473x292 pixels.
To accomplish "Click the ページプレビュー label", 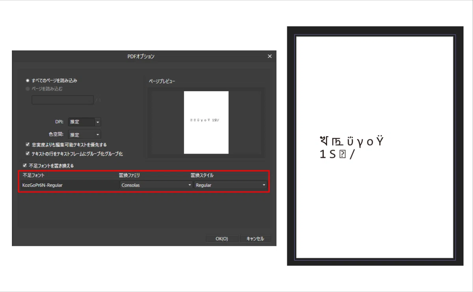I will (162, 81).
